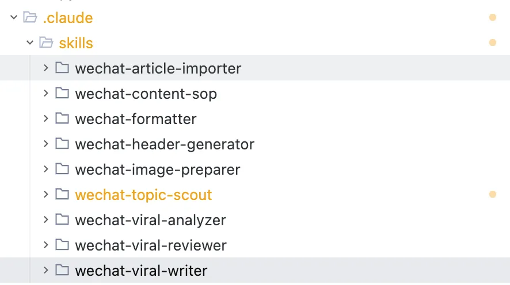Select the wechat-topic-scout folder label
This screenshot has height=285, width=510.
tap(143, 195)
